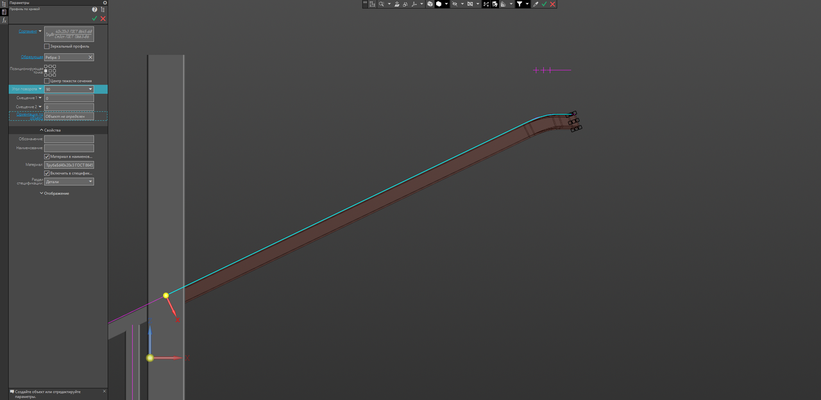Click the yellow origin point of the coordinate axes
Screen dimensions: 821x400
(150, 358)
